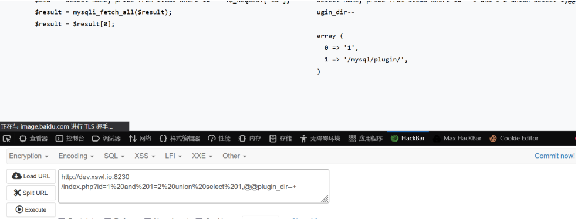Expand the XSS dropdown menu
Viewport: 578px width, 220px height.
coord(144,156)
